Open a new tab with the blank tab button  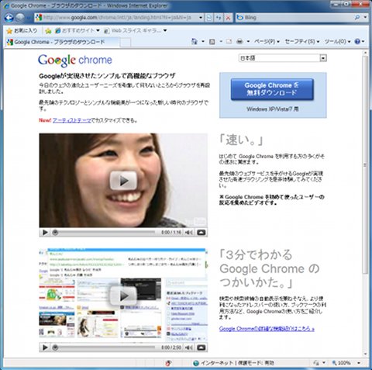[126, 43]
